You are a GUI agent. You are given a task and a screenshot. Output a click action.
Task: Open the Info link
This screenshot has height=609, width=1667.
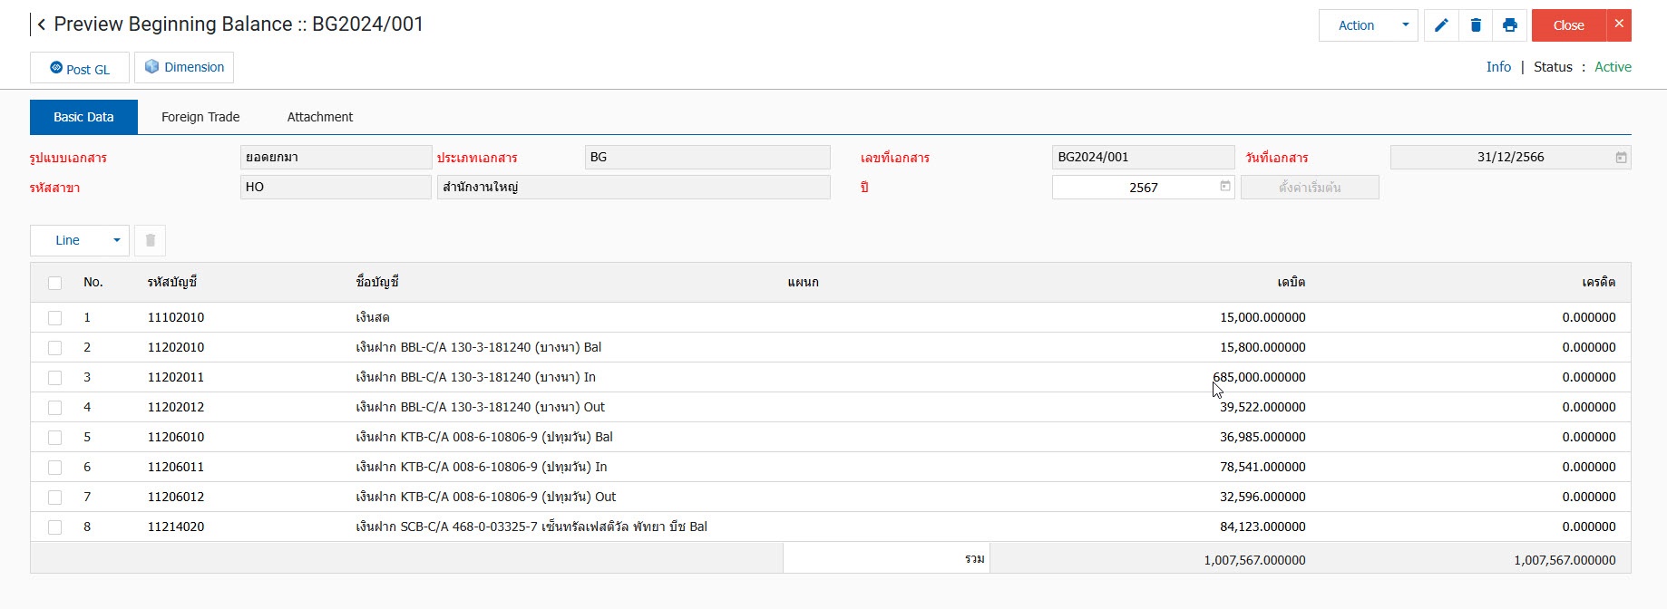click(1498, 67)
